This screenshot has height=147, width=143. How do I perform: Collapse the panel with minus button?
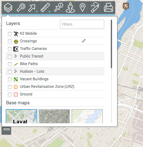(7, 129)
